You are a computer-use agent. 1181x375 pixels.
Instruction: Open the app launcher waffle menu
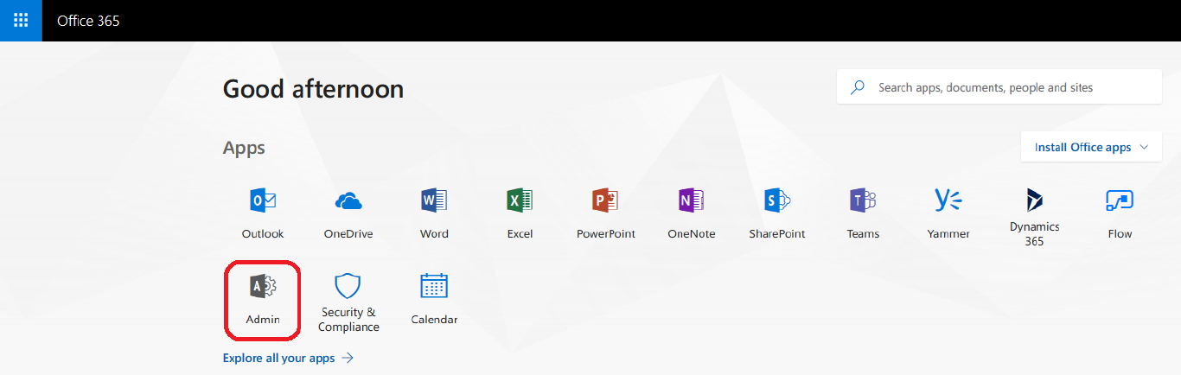[x=21, y=21]
